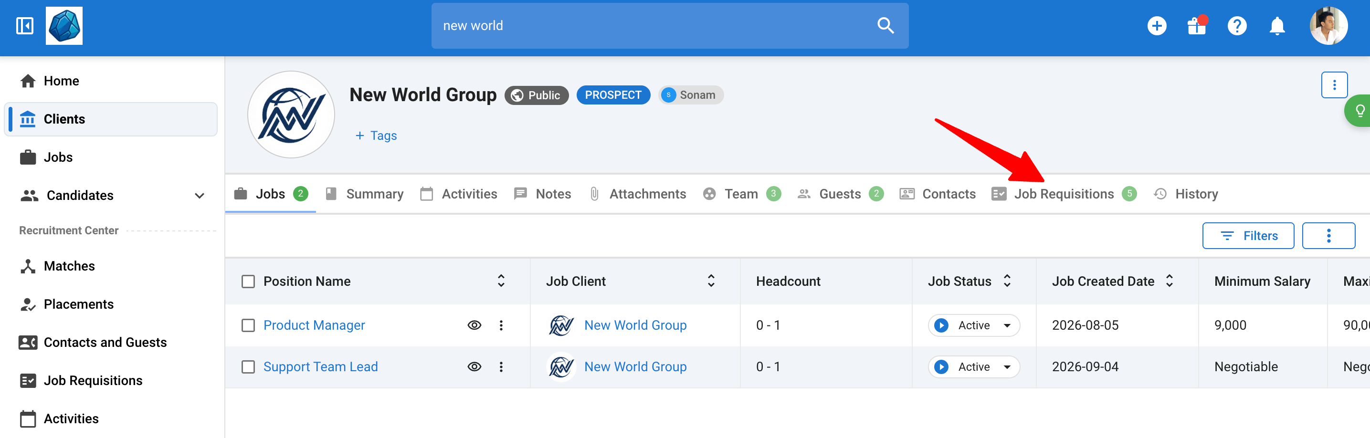Open the client header more options menu
Screen dimensions: 1370x438
[x=1334, y=85]
